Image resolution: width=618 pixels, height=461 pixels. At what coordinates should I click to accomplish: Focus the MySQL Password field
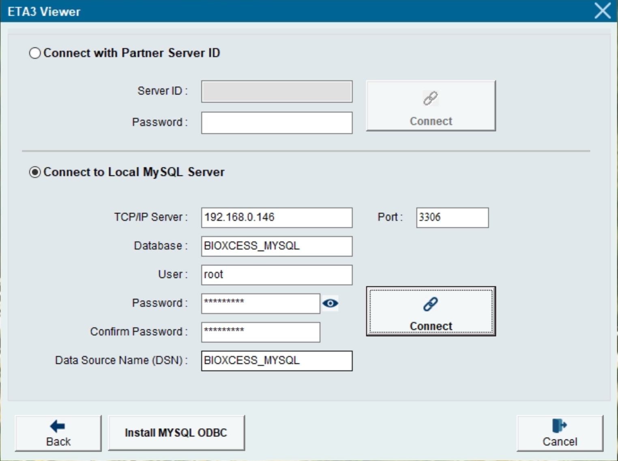(x=260, y=303)
